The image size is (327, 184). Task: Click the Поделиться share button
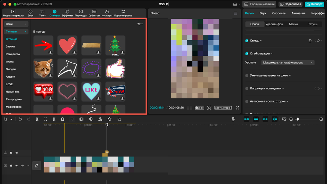click(291, 4)
